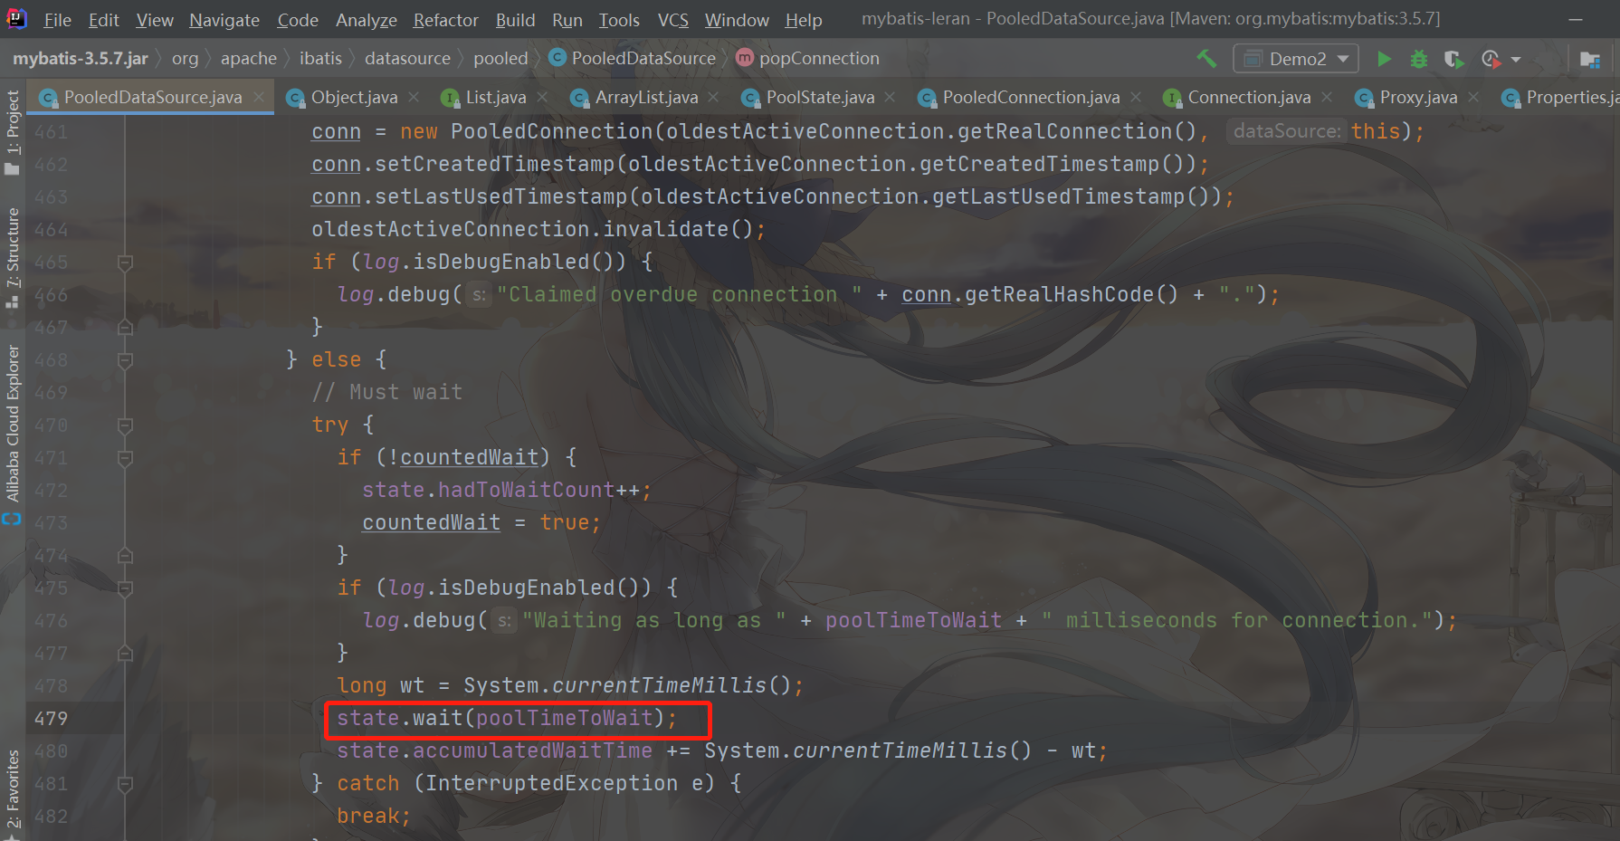Run Demo2 with the green play icon
Screen dimensions: 1620x841
[x=1384, y=59]
